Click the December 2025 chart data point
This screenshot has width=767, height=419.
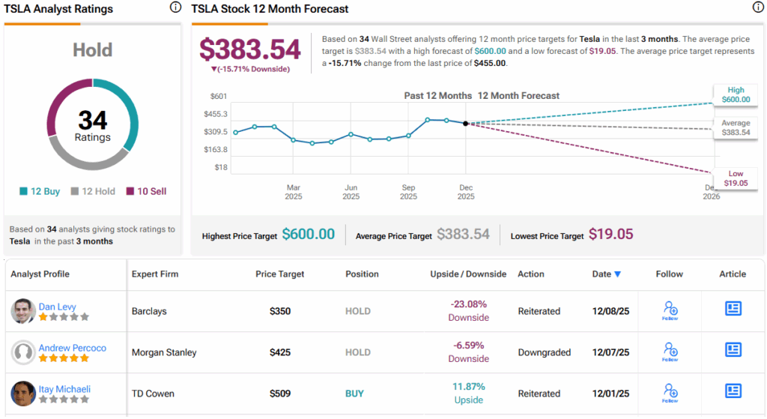[466, 123]
